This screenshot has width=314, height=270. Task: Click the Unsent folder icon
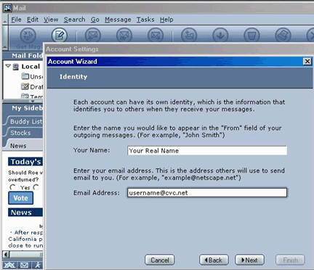click(25, 76)
